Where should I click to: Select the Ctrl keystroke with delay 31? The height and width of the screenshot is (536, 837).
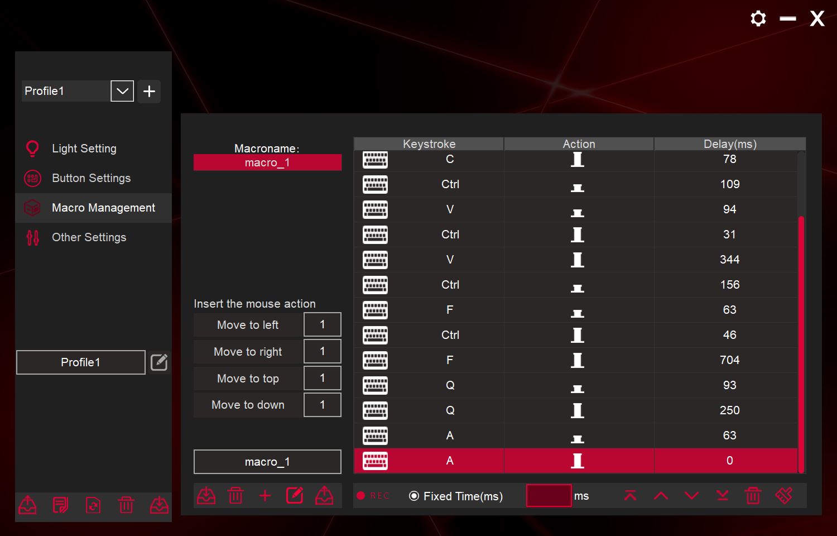(x=450, y=234)
